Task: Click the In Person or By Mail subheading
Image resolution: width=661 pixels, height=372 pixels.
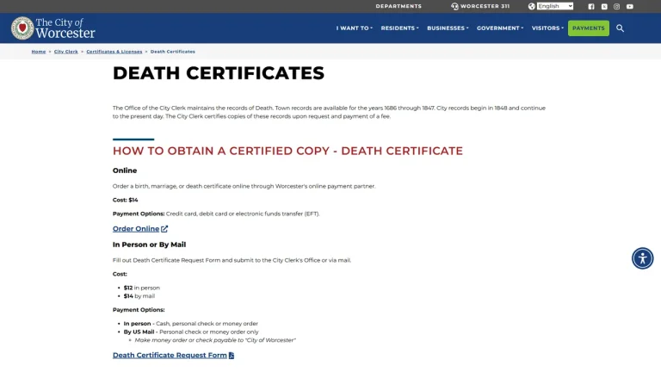Action: (x=149, y=245)
